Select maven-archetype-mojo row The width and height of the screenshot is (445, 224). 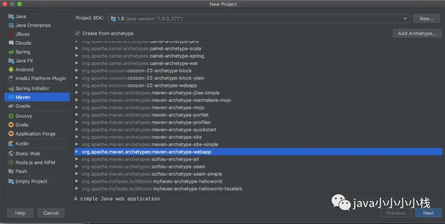(258, 107)
